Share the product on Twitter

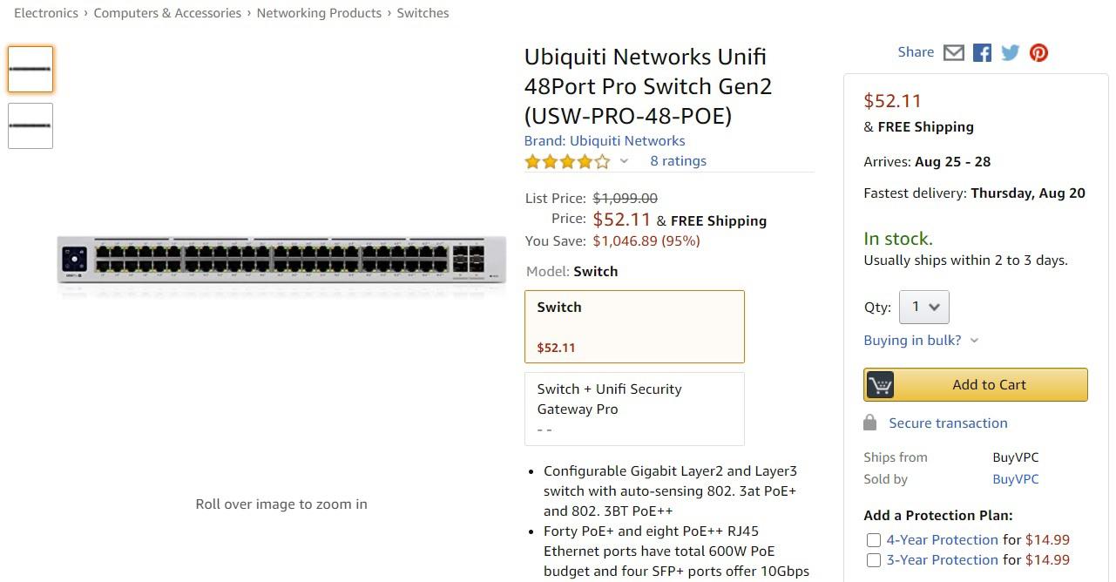[x=1009, y=52]
